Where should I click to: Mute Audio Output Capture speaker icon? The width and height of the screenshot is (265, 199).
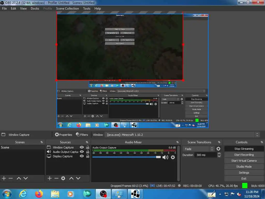coord(165,157)
